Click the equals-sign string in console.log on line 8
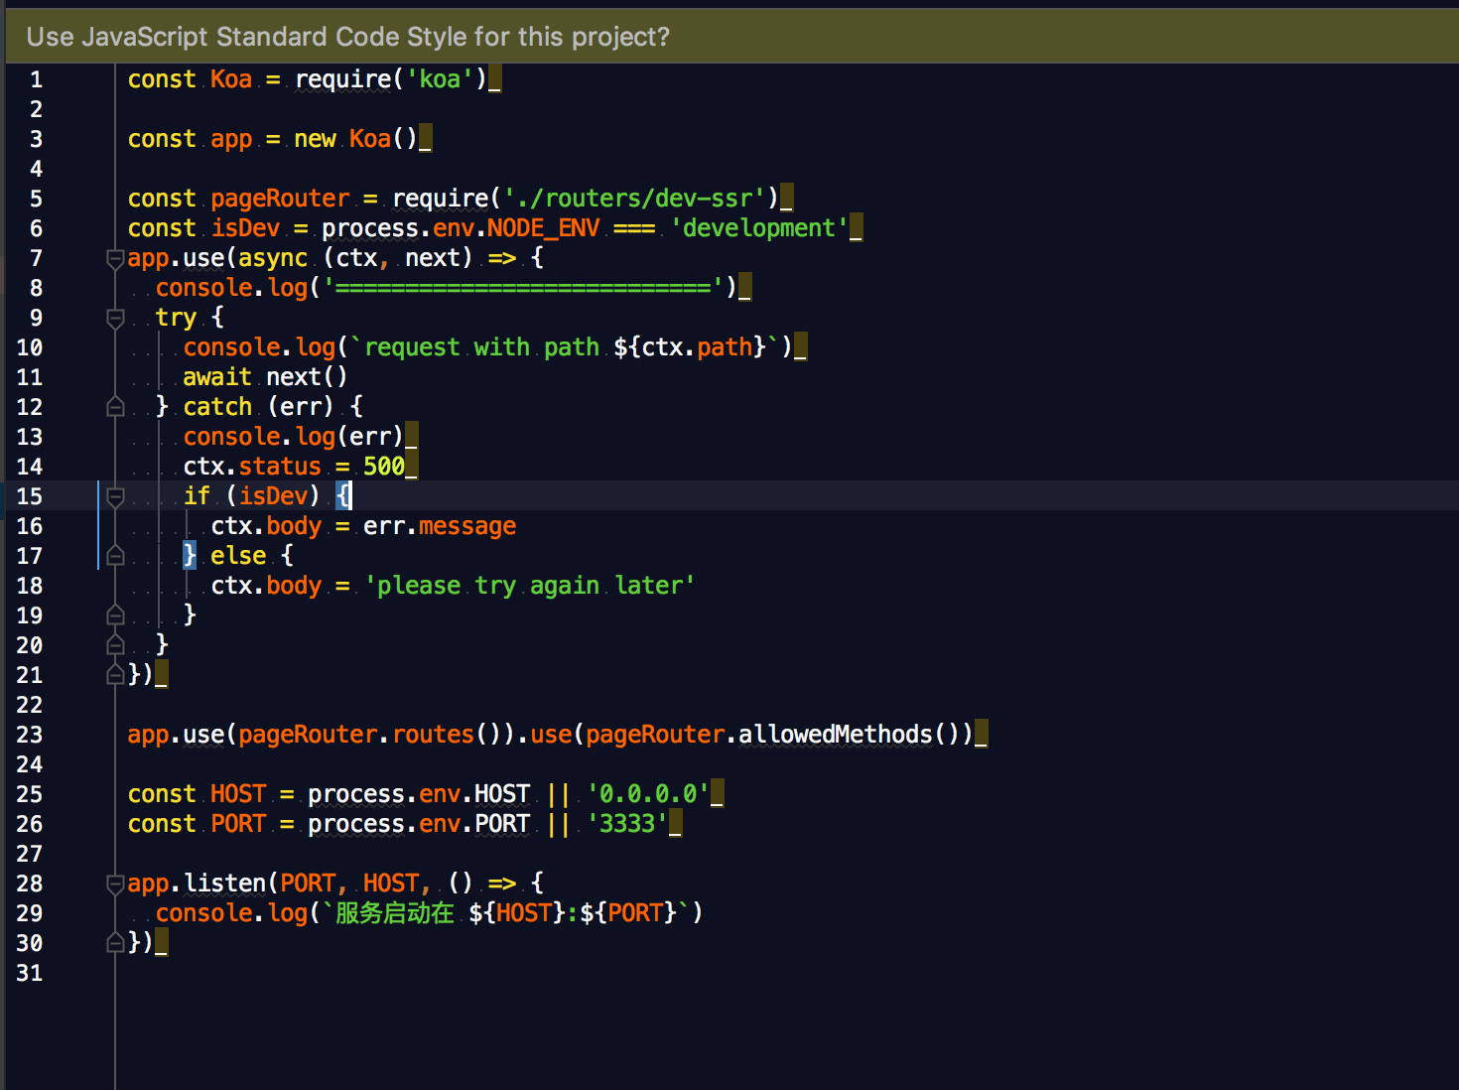 coord(524,288)
